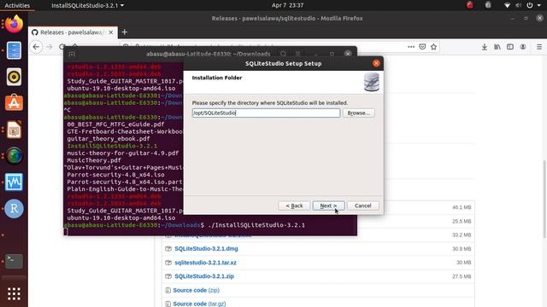This screenshot has width=547, height=307.
Task: Show the applications grid
Action: click(14, 293)
